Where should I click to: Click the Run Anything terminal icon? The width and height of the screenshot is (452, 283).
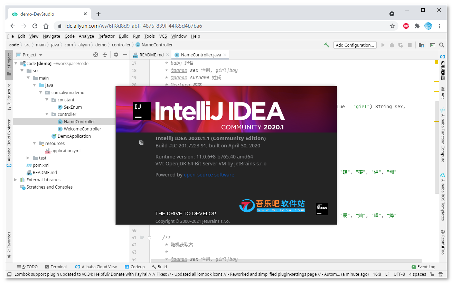(x=432, y=45)
